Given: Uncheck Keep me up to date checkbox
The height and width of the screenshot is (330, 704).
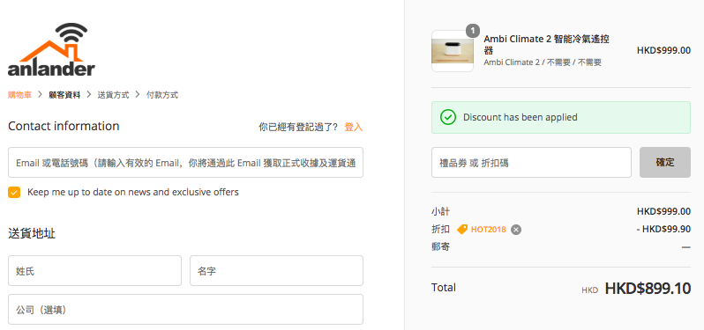Looking at the screenshot, I should pyautogui.click(x=14, y=193).
